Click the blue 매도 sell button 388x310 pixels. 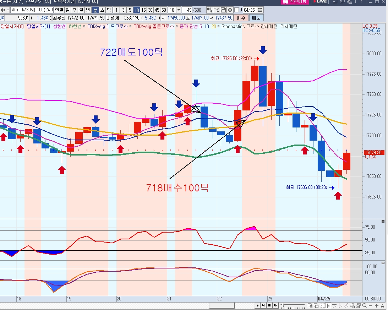click(256, 18)
